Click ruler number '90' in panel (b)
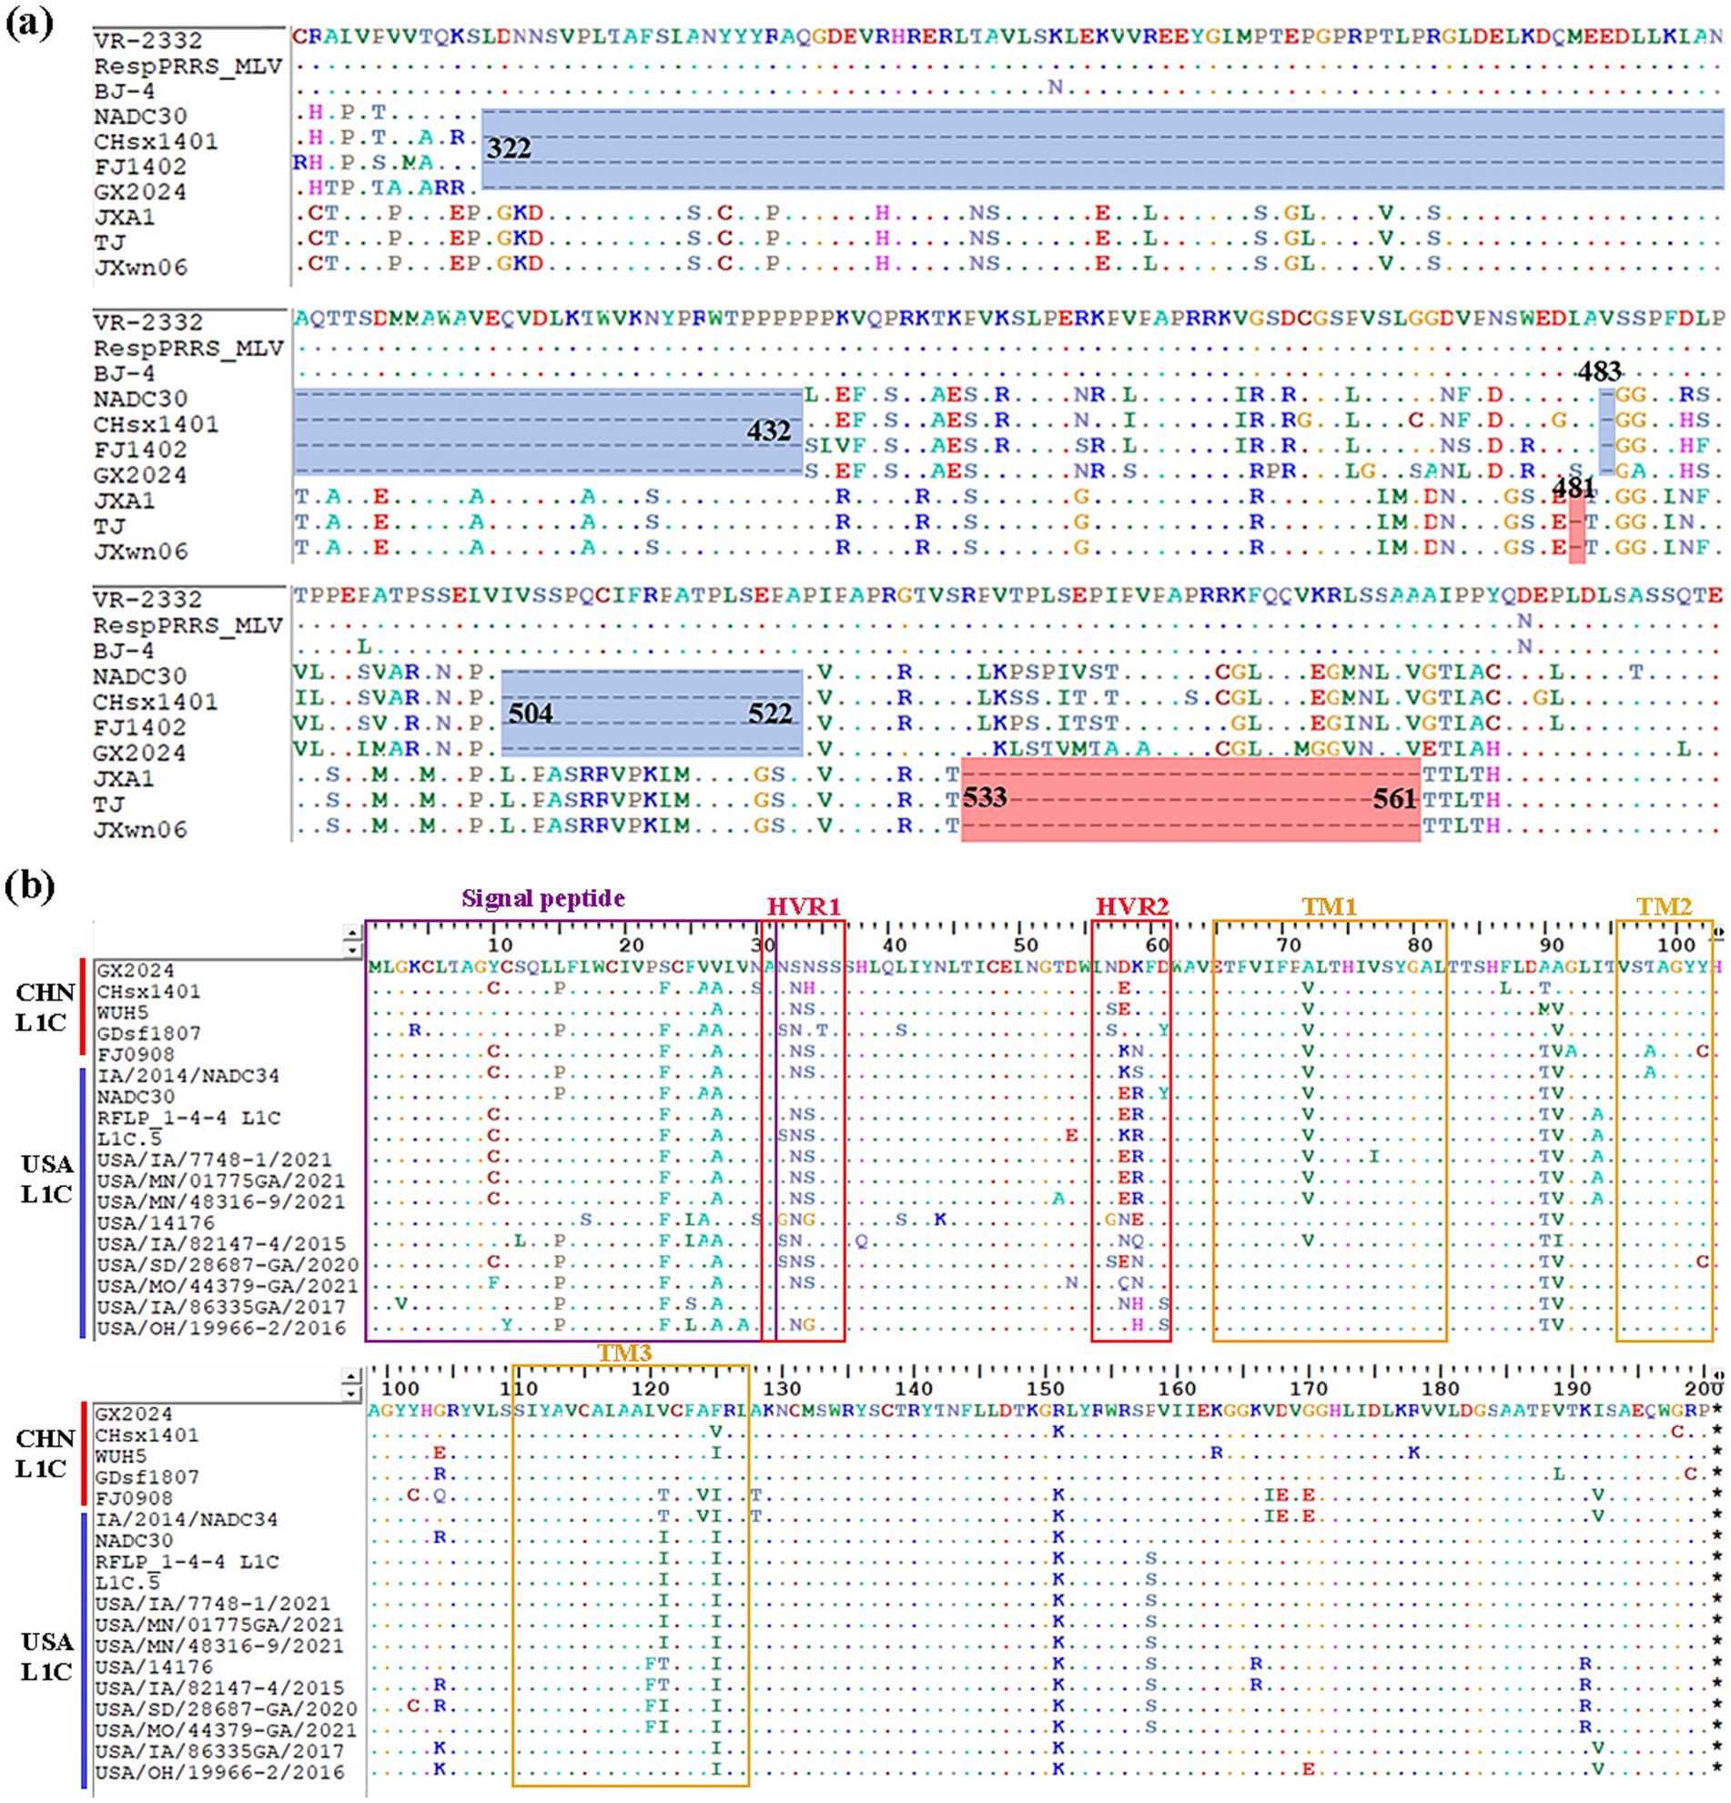 (1552, 946)
